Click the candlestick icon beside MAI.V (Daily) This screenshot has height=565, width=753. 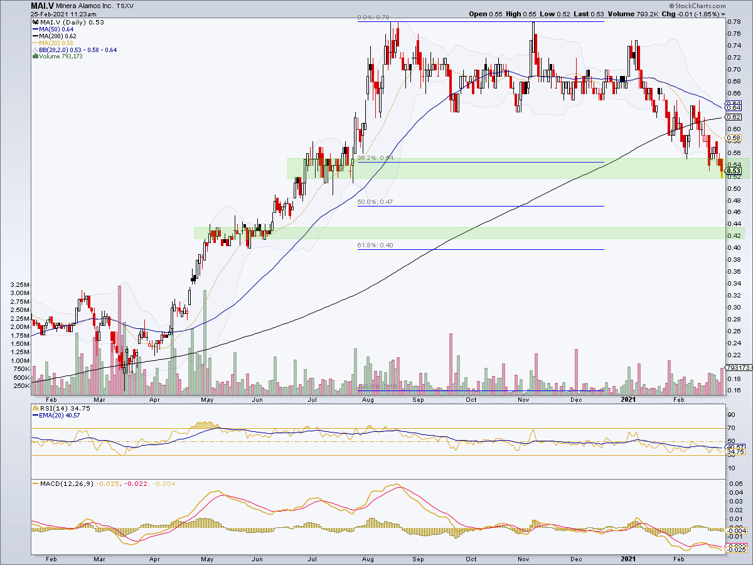point(34,23)
